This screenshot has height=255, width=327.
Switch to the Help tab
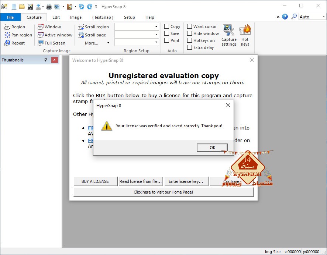(x=150, y=17)
